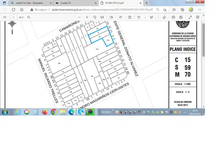Switch PDF page view layout
The width and height of the screenshot is (214, 161).
tap(111, 17)
